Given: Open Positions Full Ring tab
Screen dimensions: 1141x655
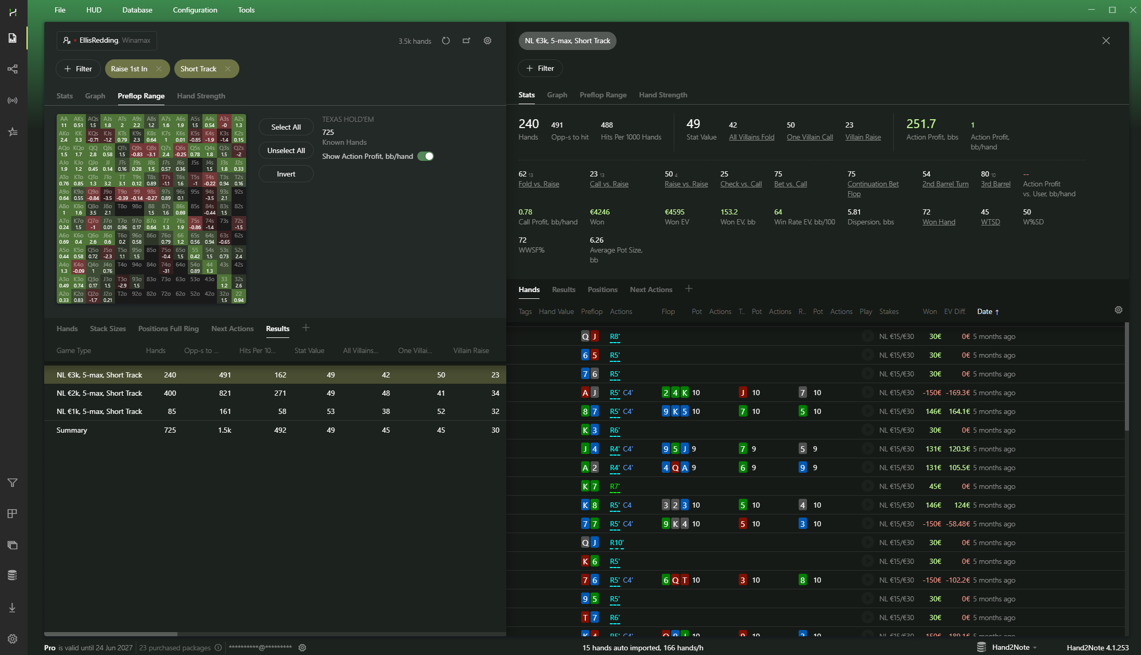Looking at the screenshot, I should [169, 329].
